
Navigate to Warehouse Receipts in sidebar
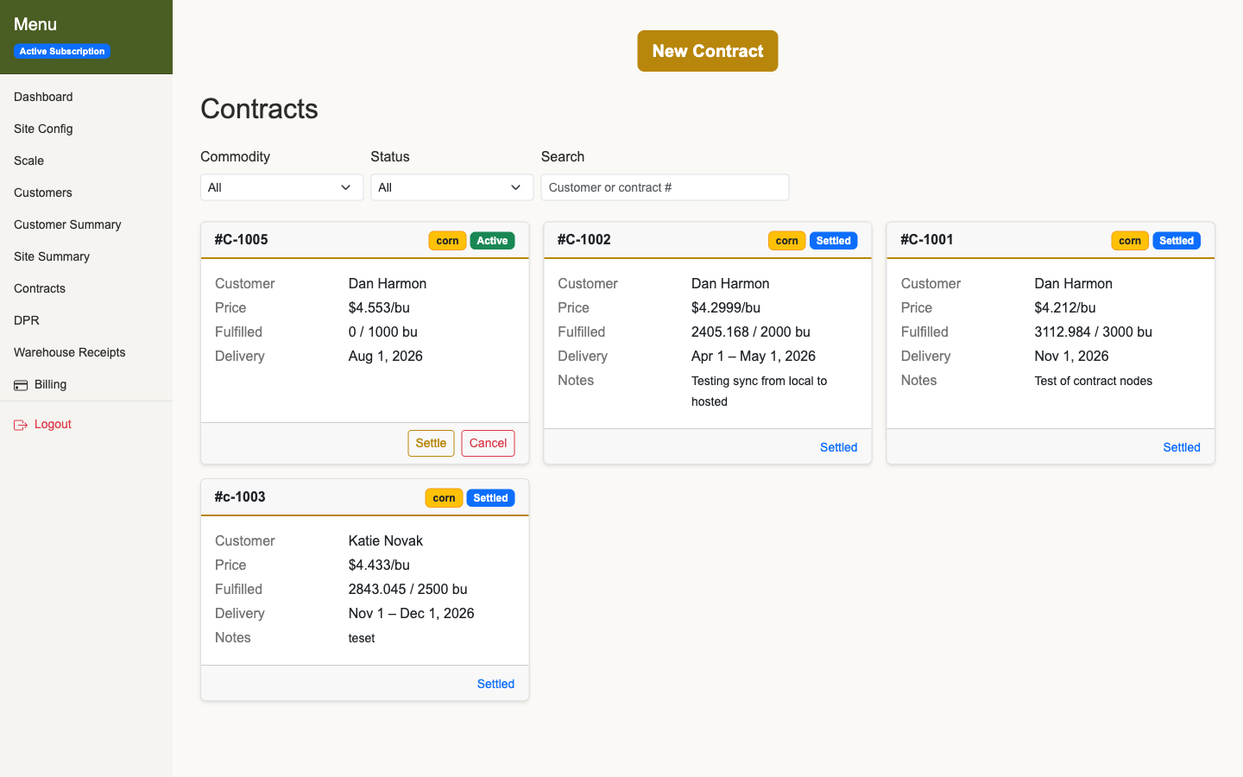(69, 352)
